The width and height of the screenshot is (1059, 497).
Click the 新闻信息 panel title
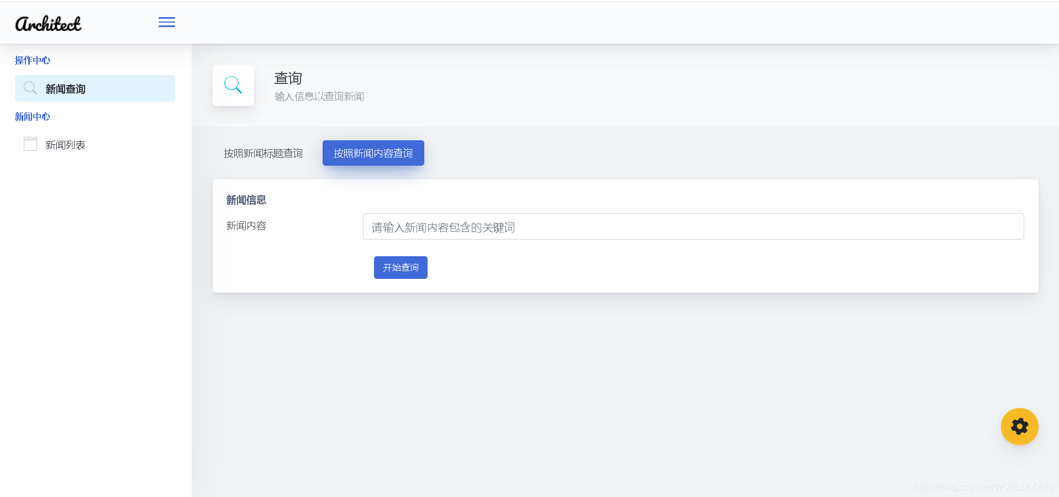(x=246, y=200)
